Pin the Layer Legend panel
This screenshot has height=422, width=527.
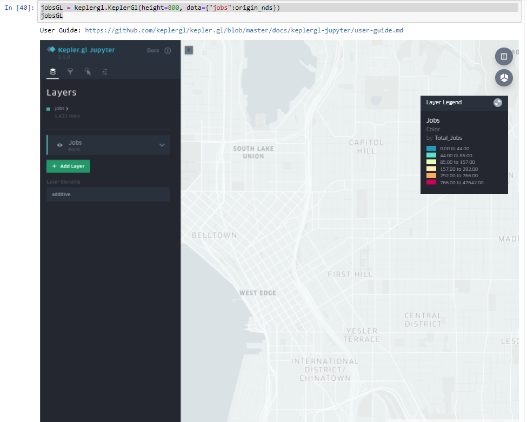pos(497,103)
